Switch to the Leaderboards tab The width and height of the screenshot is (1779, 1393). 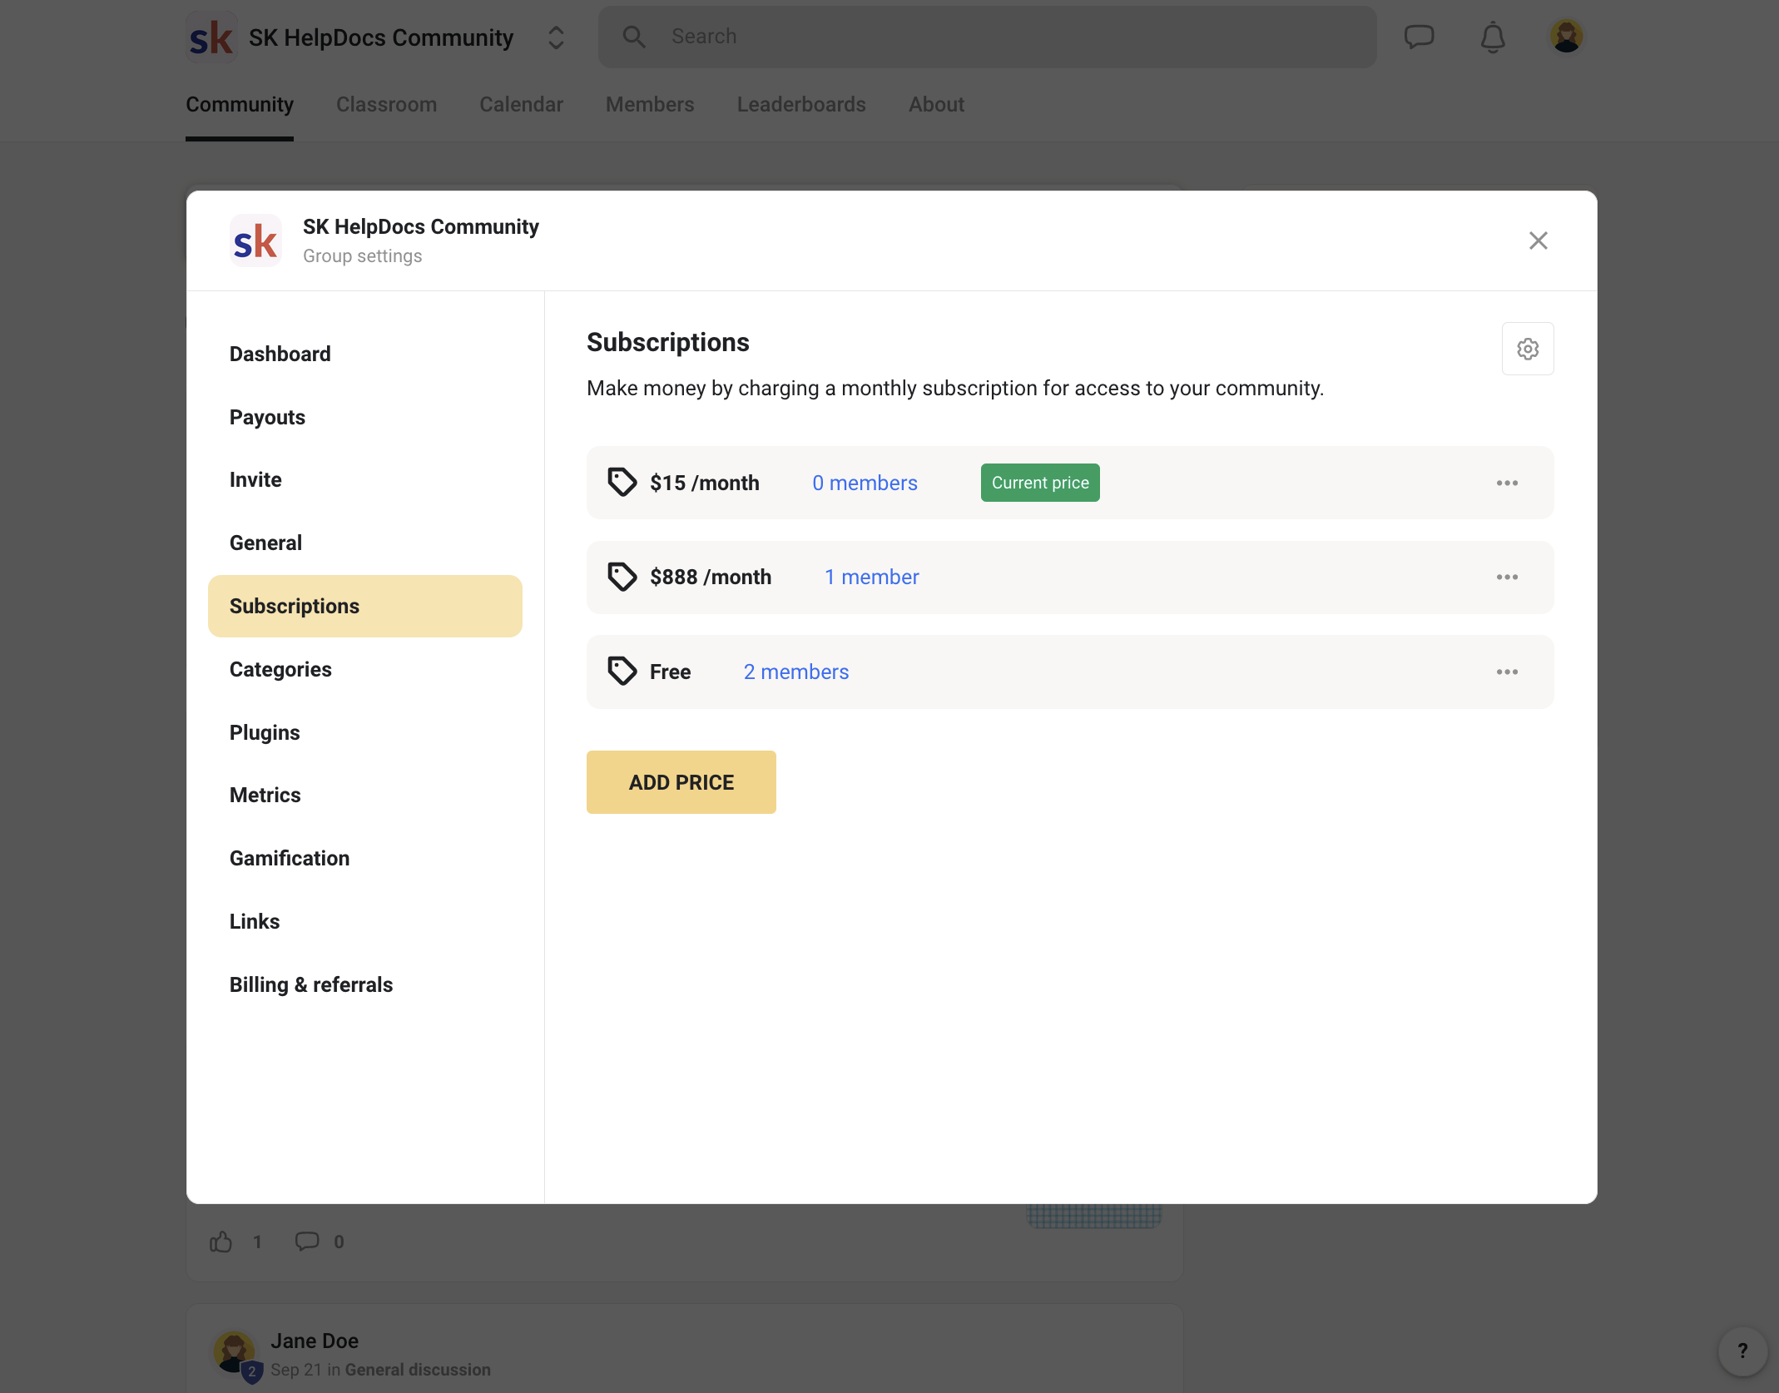click(801, 104)
